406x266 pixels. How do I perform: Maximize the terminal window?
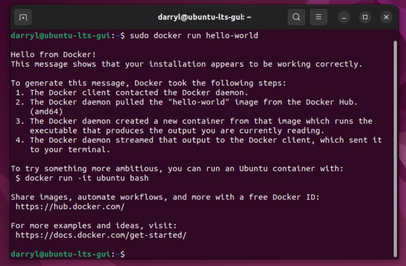click(365, 17)
